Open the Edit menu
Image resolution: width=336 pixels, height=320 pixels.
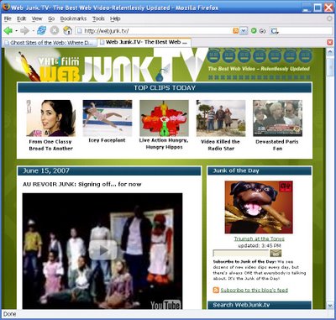22,18
